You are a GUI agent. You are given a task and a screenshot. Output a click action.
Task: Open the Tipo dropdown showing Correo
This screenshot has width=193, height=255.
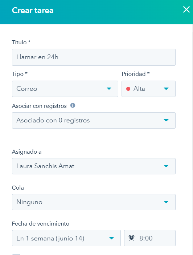pyautogui.click(x=65, y=89)
